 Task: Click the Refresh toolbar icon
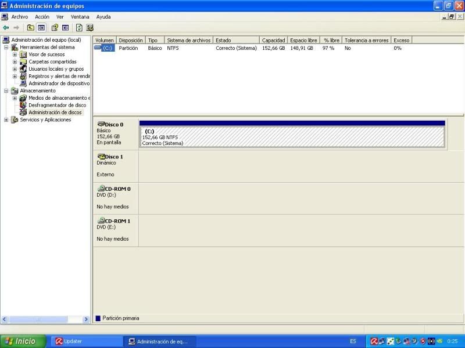coord(79,27)
